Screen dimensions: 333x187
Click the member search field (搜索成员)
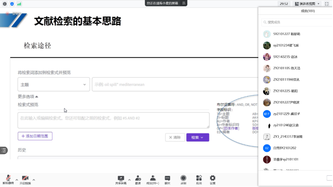(295, 22)
